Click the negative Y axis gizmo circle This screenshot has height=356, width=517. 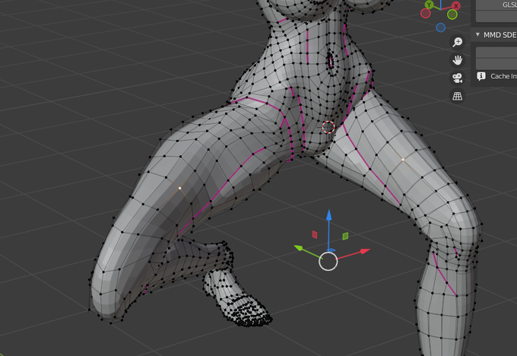click(x=452, y=14)
